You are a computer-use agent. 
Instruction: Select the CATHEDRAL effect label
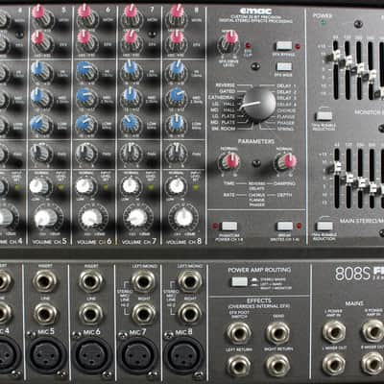click(x=222, y=97)
